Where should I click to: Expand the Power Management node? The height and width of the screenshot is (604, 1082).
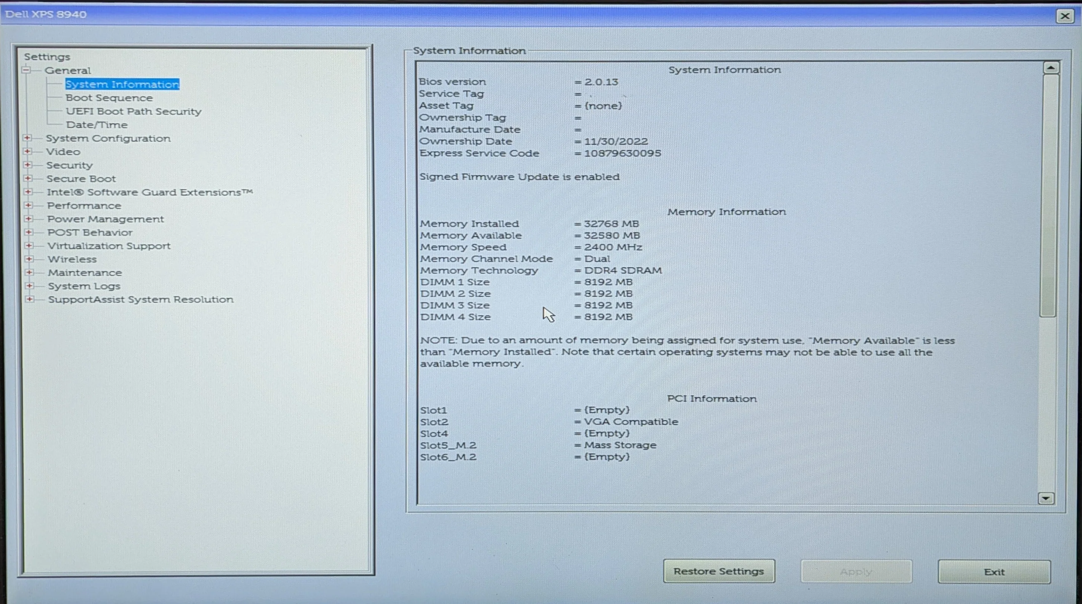tap(29, 219)
